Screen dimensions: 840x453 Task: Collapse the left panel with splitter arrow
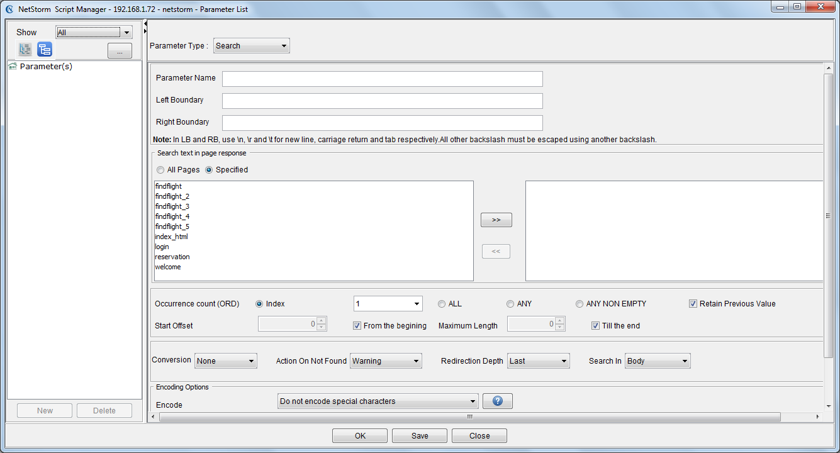[145, 23]
